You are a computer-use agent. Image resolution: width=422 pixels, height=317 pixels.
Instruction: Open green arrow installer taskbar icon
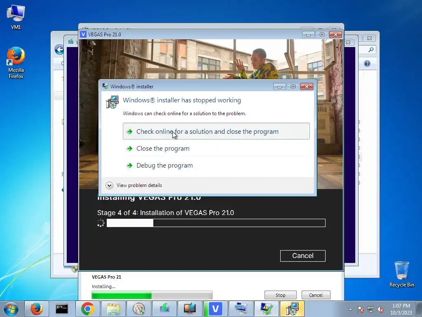point(164,309)
